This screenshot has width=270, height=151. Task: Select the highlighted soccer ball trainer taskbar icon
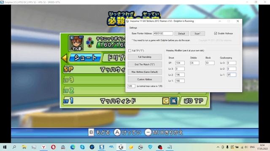point(121,147)
